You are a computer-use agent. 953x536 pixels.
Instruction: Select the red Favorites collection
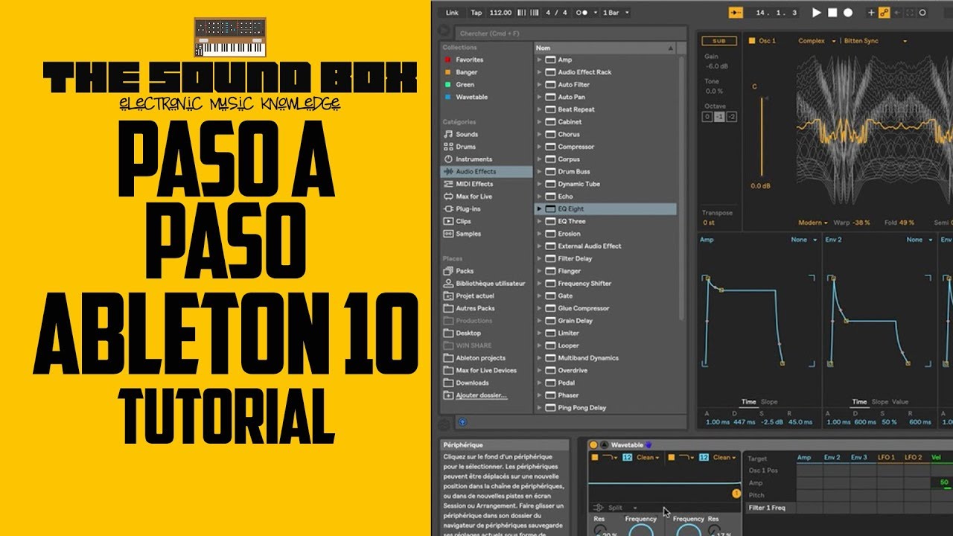click(448, 60)
